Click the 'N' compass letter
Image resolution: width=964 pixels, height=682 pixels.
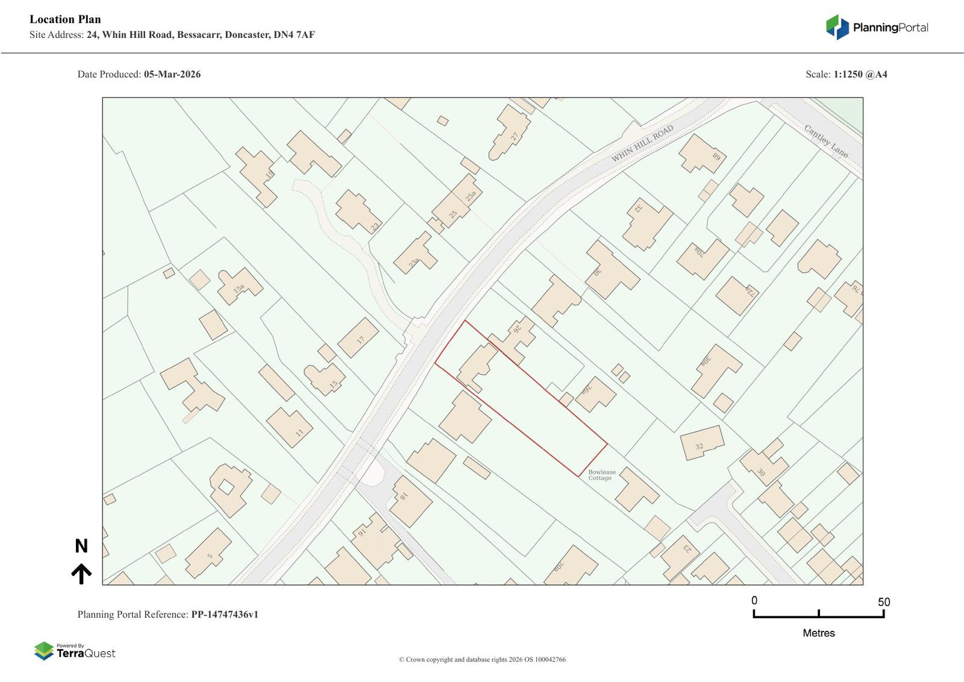(81, 546)
